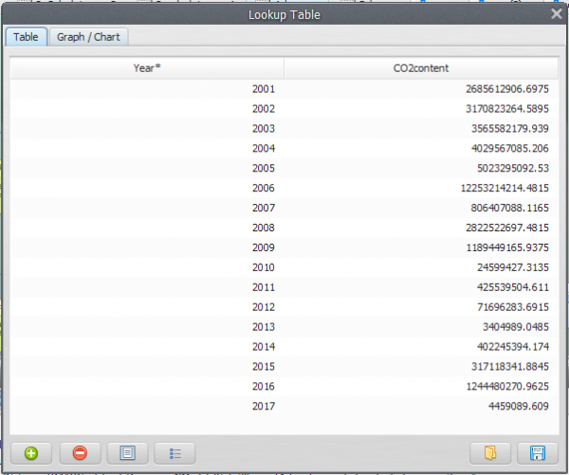Click the Lookup Table title bar

[284, 14]
